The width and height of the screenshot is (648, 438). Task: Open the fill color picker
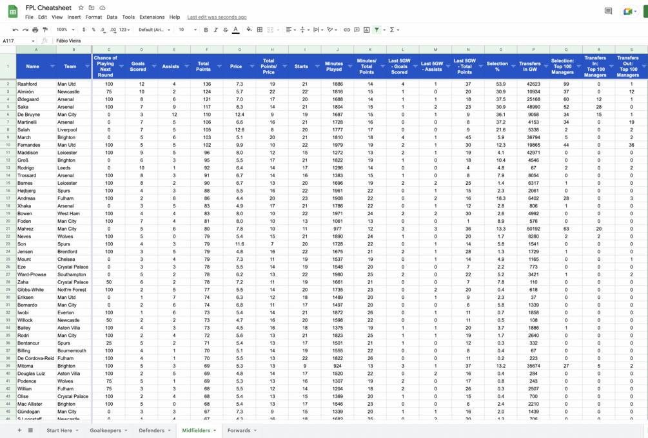(249, 30)
